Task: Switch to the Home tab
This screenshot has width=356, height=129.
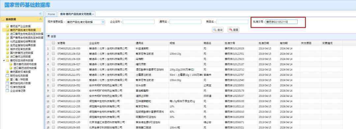Action: 51,14
